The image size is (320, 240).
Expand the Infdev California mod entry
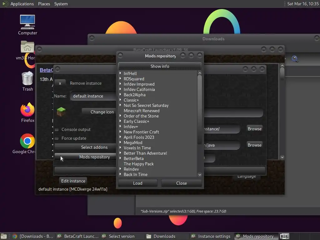click(120, 89)
